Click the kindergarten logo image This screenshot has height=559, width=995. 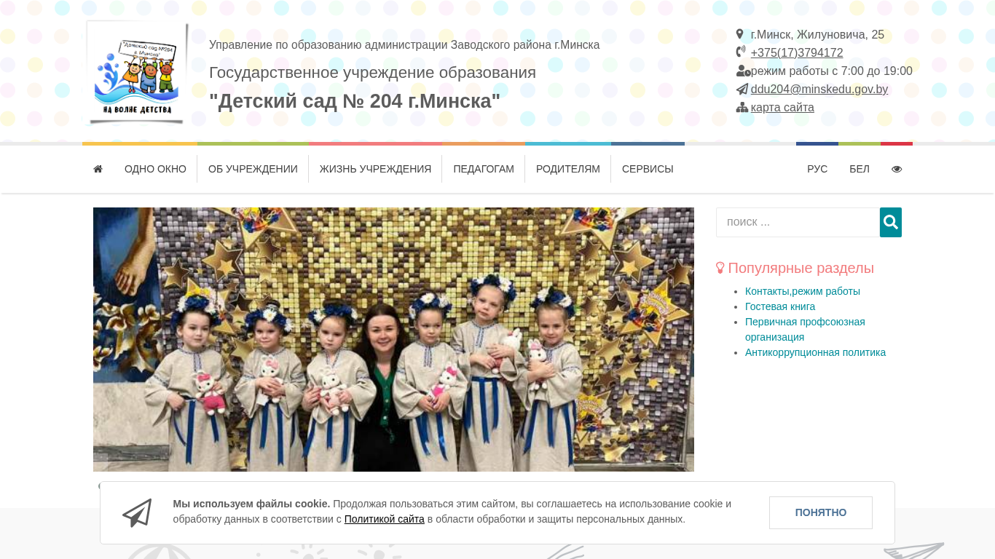click(136, 73)
